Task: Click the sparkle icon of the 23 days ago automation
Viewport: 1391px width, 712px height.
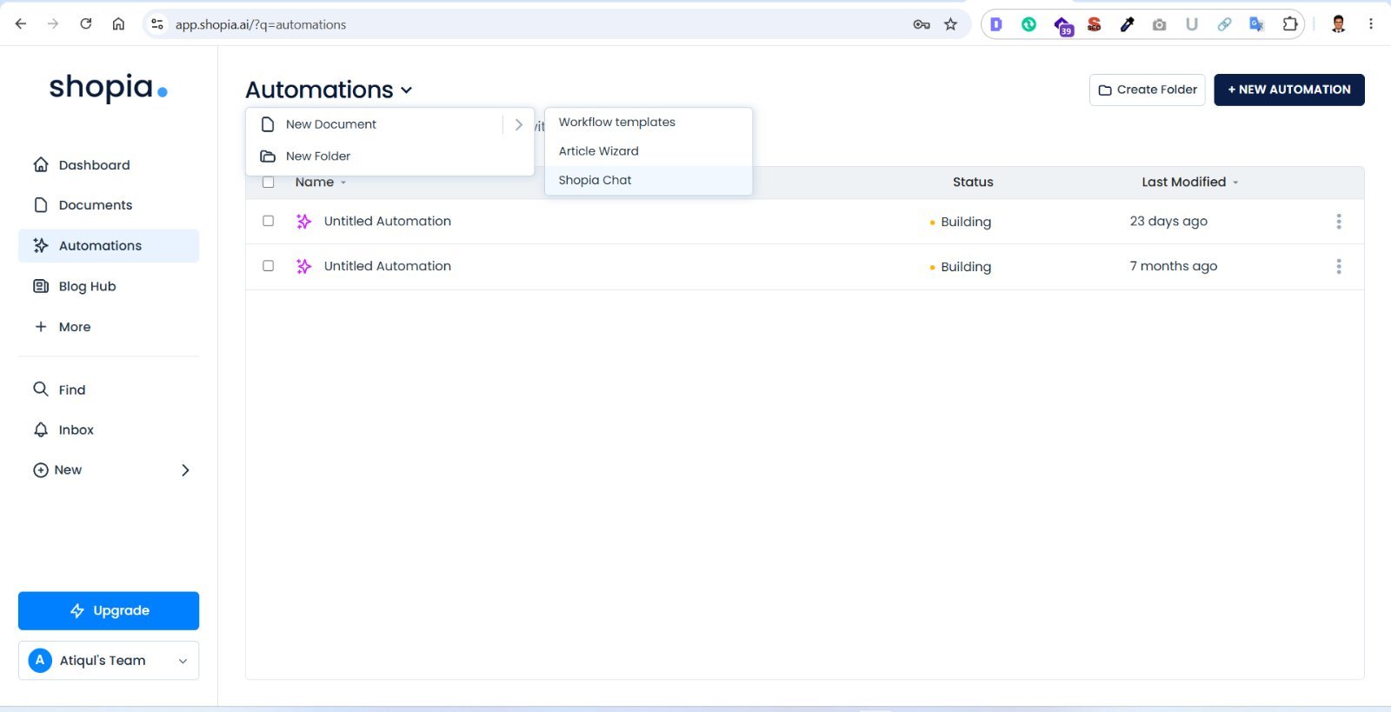Action: pyautogui.click(x=303, y=222)
